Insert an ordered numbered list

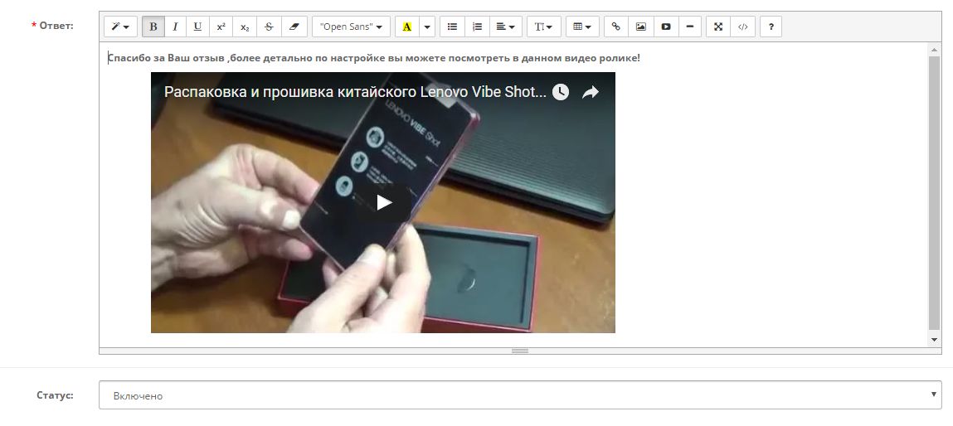(x=477, y=27)
